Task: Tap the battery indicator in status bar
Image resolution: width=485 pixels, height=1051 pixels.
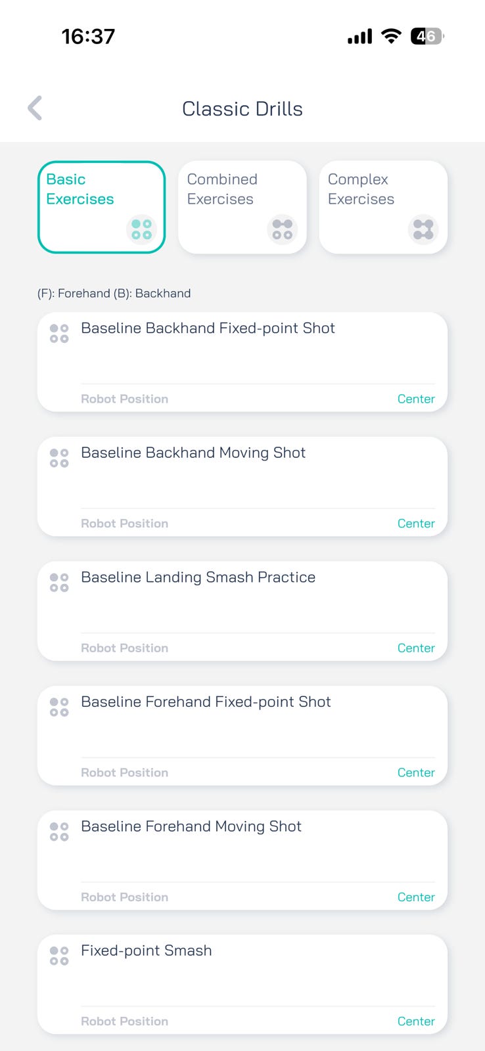Action: tap(427, 36)
